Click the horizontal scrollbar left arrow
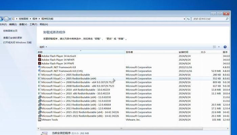This screenshot has width=237, height=135. click(x=38, y=129)
